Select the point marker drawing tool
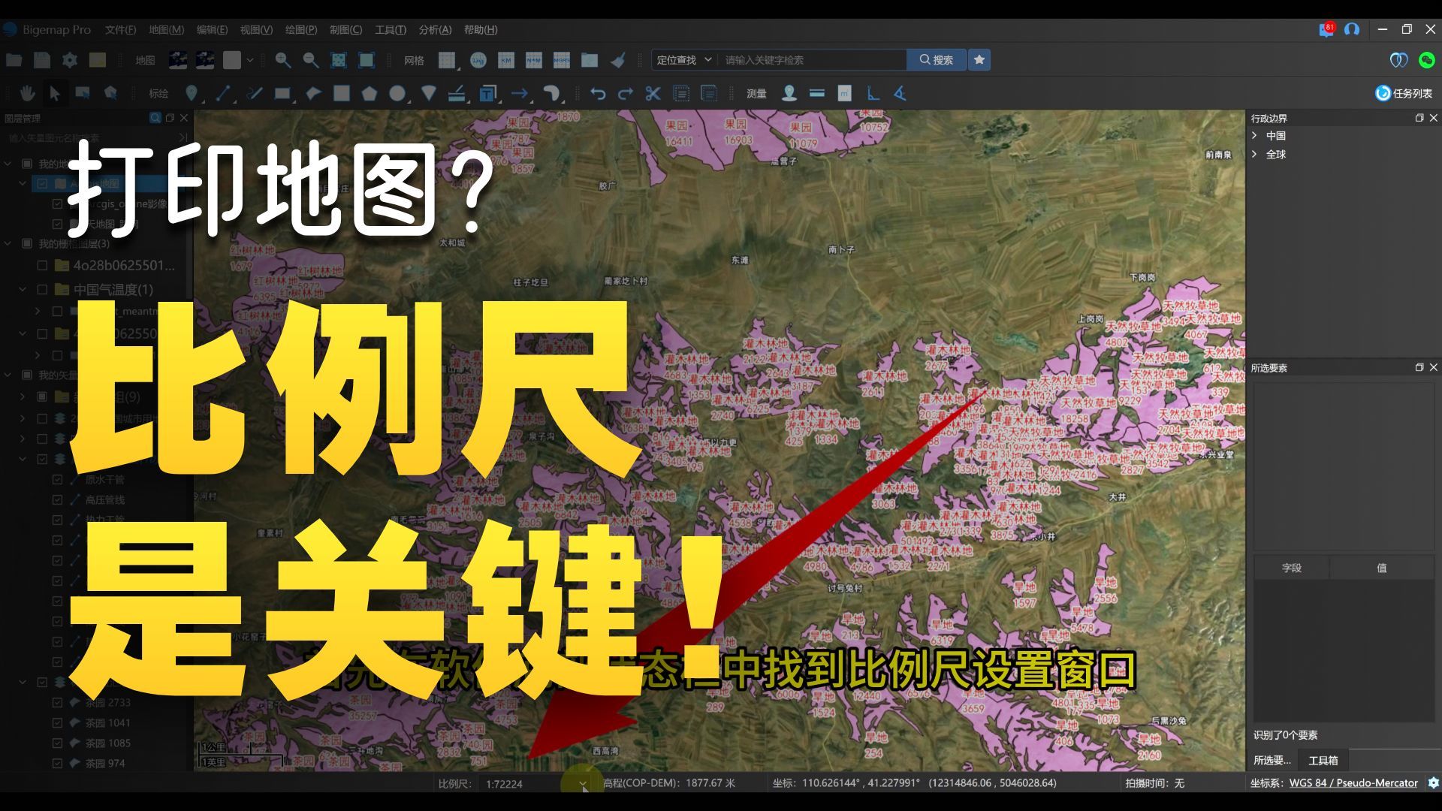1442x811 pixels. [x=192, y=93]
